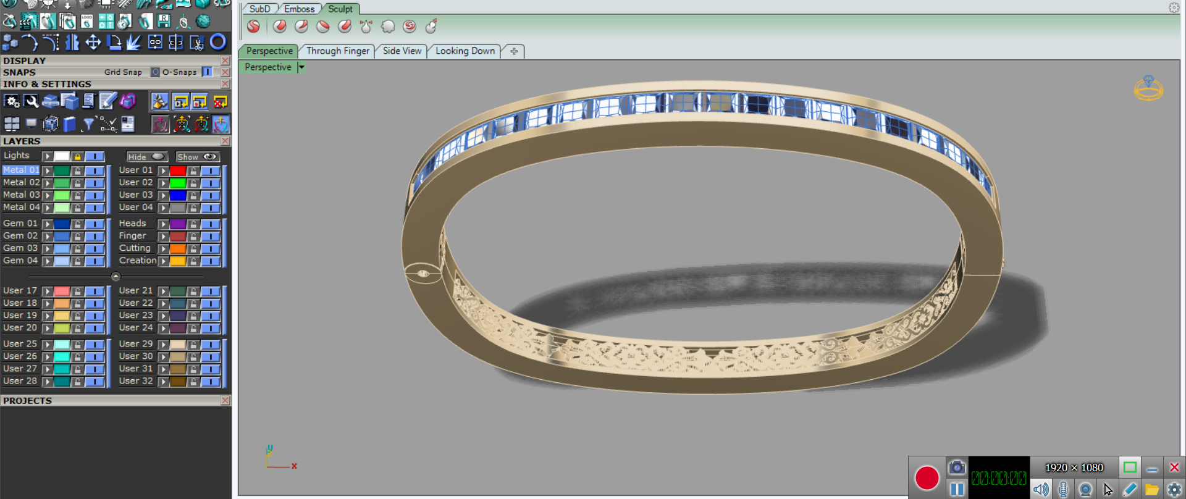Expand the Metal 02 layer arrow
This screenshot has width=1186, height=499.
click(x=47, y=183)
